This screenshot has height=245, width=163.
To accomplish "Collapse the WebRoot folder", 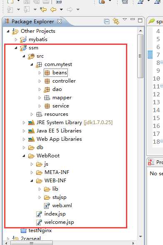I will point(24,156).
